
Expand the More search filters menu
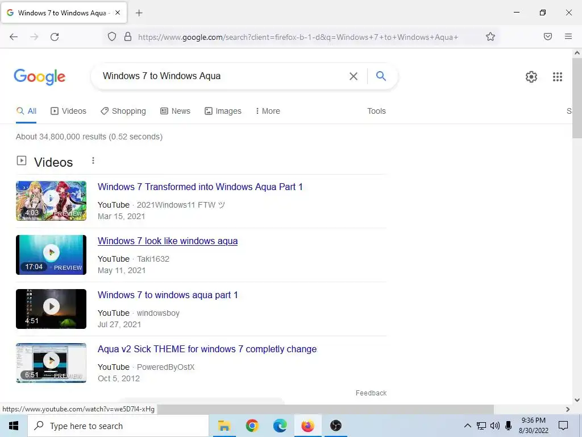[268, 111]
